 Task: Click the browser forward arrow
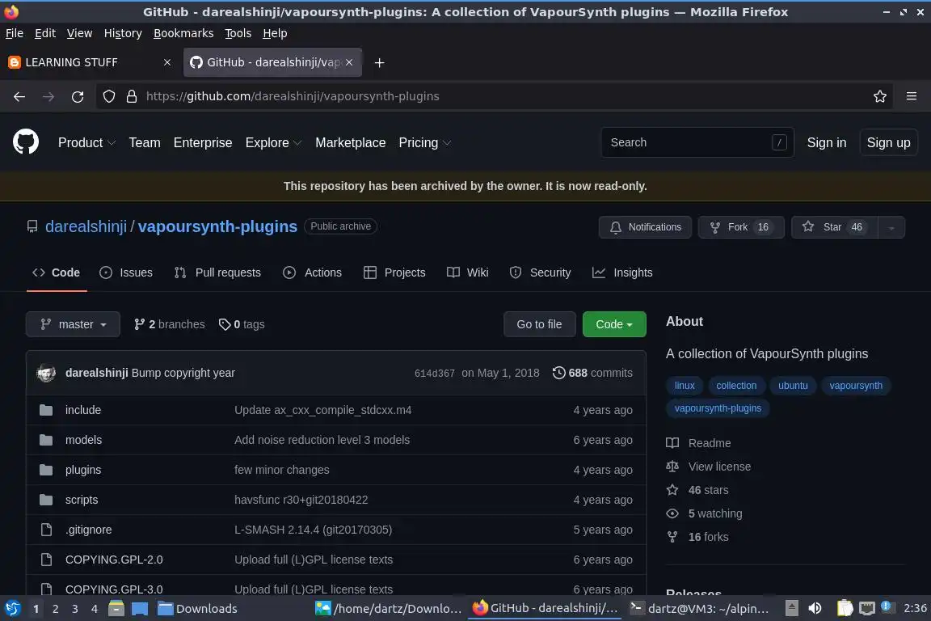tap(48, 96)
